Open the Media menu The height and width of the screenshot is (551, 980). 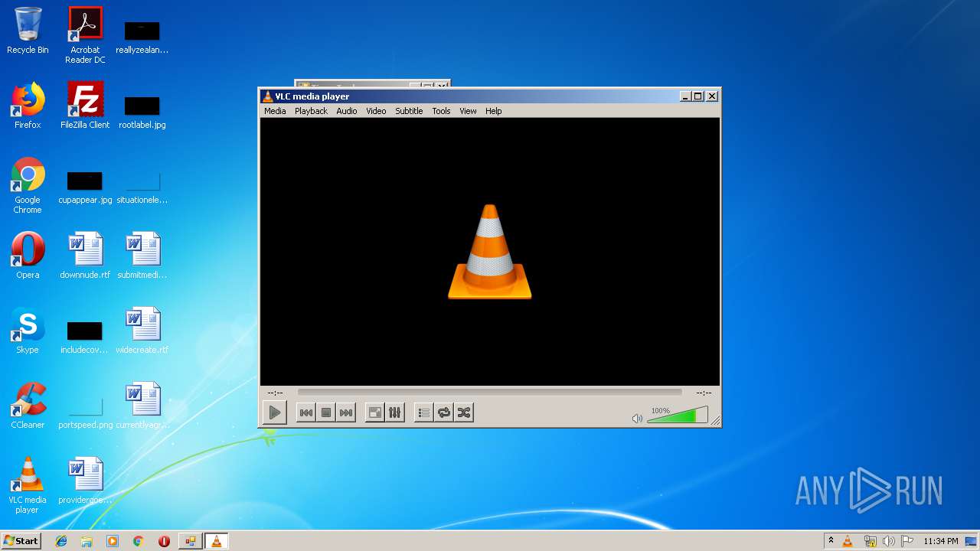click(x=275, y=111)
